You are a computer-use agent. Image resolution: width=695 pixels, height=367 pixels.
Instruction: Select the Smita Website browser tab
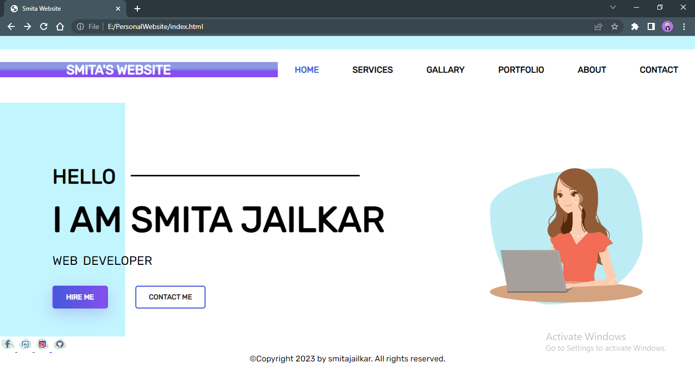coord(61,8)
